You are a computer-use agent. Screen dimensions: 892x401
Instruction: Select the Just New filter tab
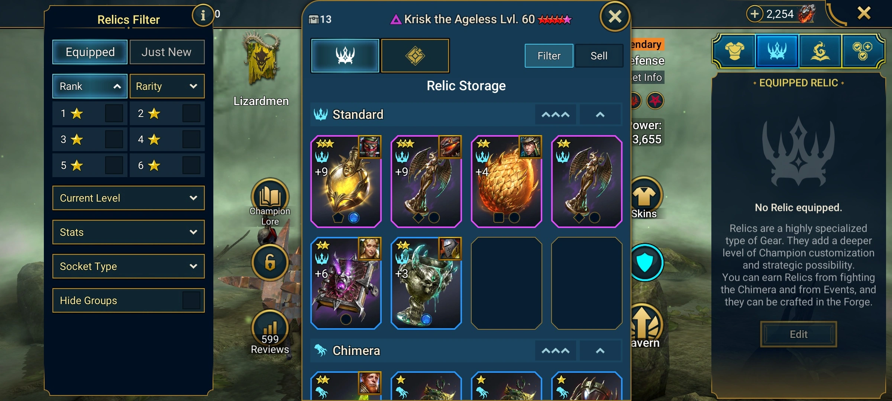[x=167, y=52]
